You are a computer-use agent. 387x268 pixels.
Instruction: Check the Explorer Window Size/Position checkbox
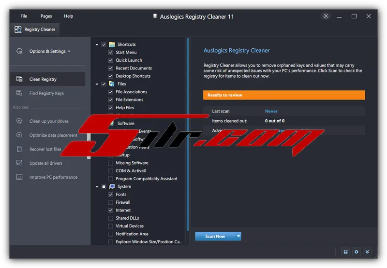tap(111, 242)
